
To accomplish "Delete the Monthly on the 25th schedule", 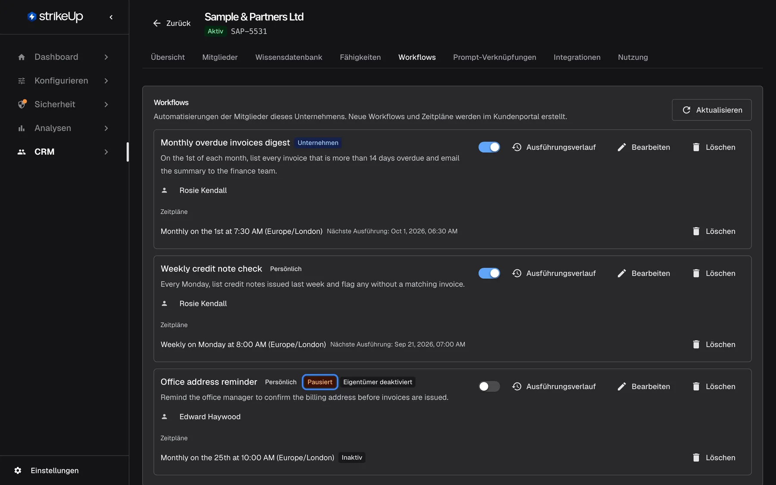I will point(714,457).
